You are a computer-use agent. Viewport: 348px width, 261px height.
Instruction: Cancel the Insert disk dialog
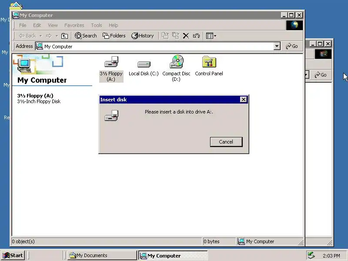click(x=226, y=142)
